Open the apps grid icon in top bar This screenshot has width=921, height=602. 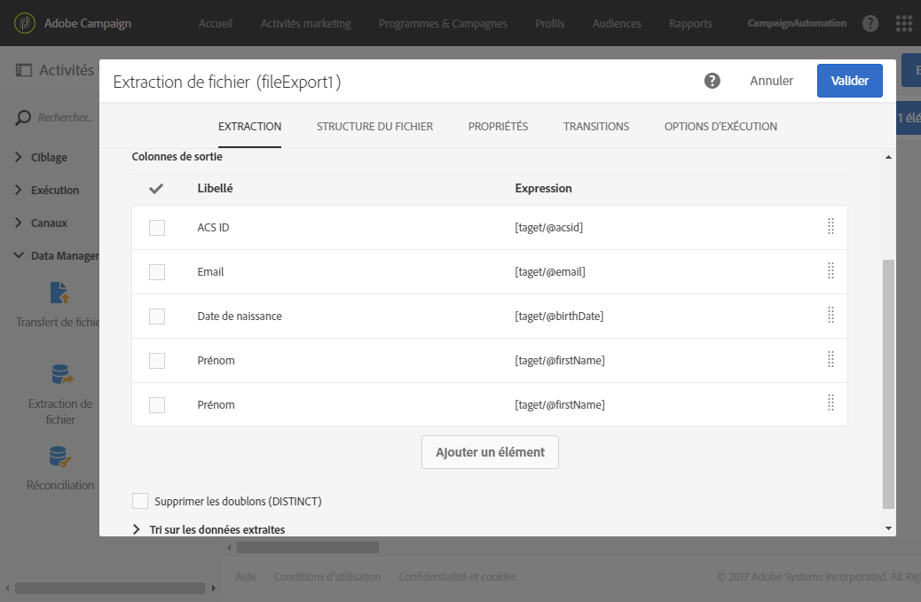(904, 23)
